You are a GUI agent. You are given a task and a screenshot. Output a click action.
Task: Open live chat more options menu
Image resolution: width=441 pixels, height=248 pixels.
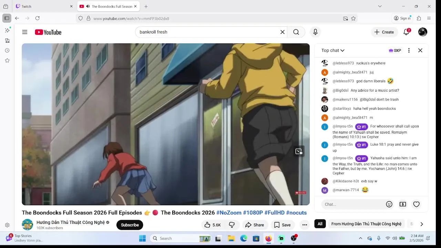(x=409, y=50)
